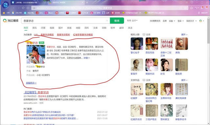Open the 香菱学诗概括 suggested search

point(47,35)
